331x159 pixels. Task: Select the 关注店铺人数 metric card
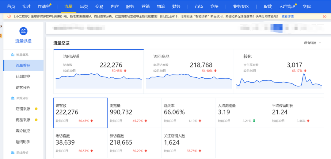(189, 143)
